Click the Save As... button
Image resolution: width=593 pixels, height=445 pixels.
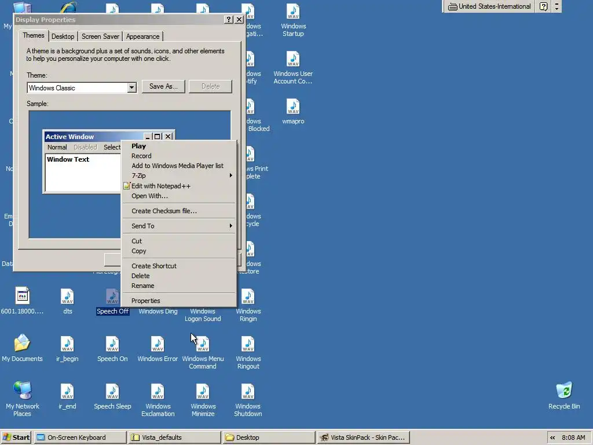click(x=163, y=86)
